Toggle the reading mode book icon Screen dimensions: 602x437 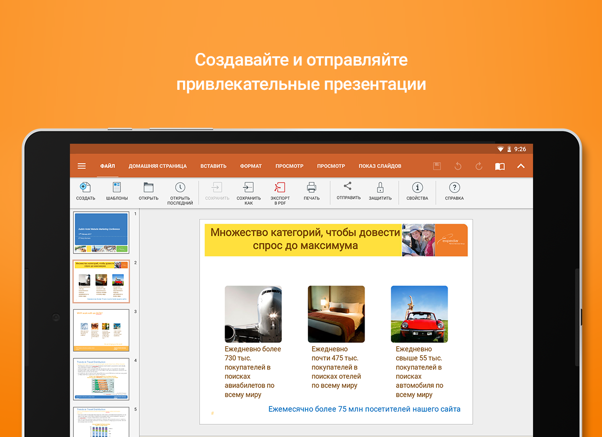[x=500, y=167]
